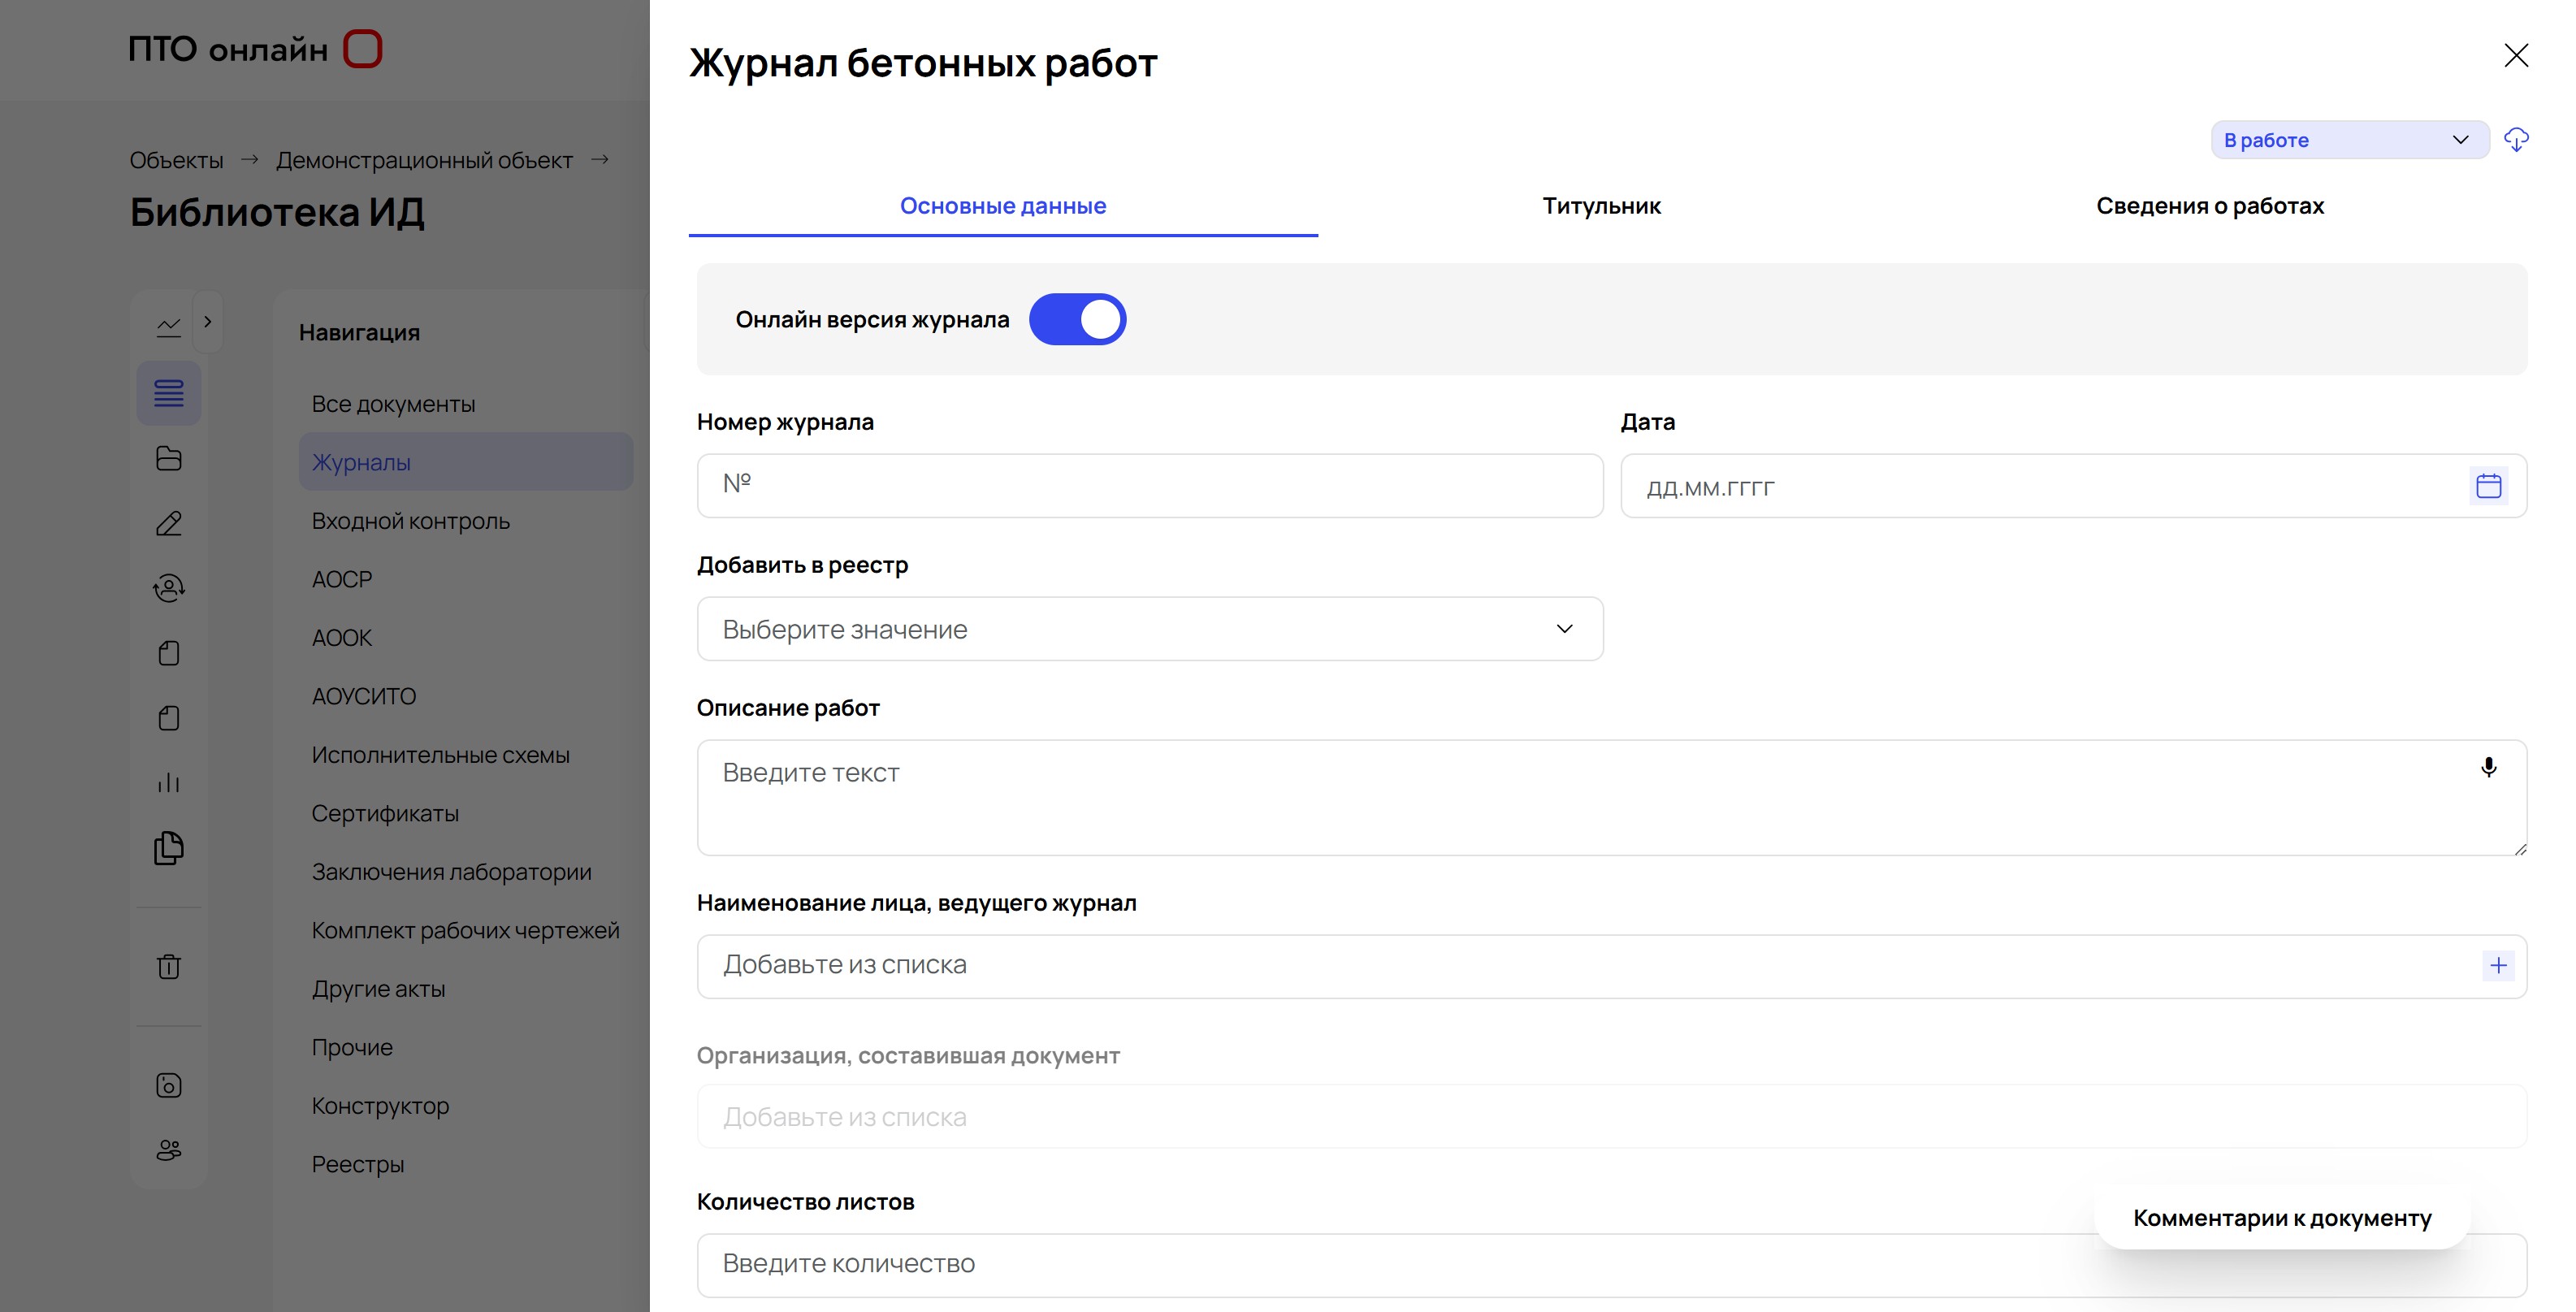Switch to the 'Титульник' tab
The image size is (2576, 1312).
pyautogui.click(x=1601, y=206)
